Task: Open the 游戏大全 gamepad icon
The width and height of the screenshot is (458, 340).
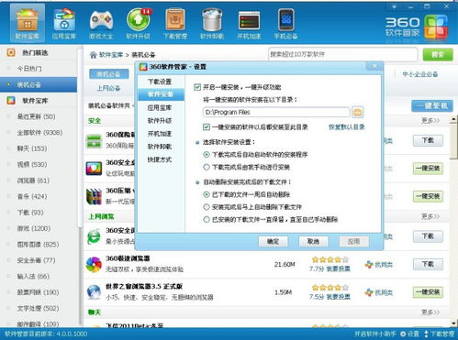Action: click(101, 24)
